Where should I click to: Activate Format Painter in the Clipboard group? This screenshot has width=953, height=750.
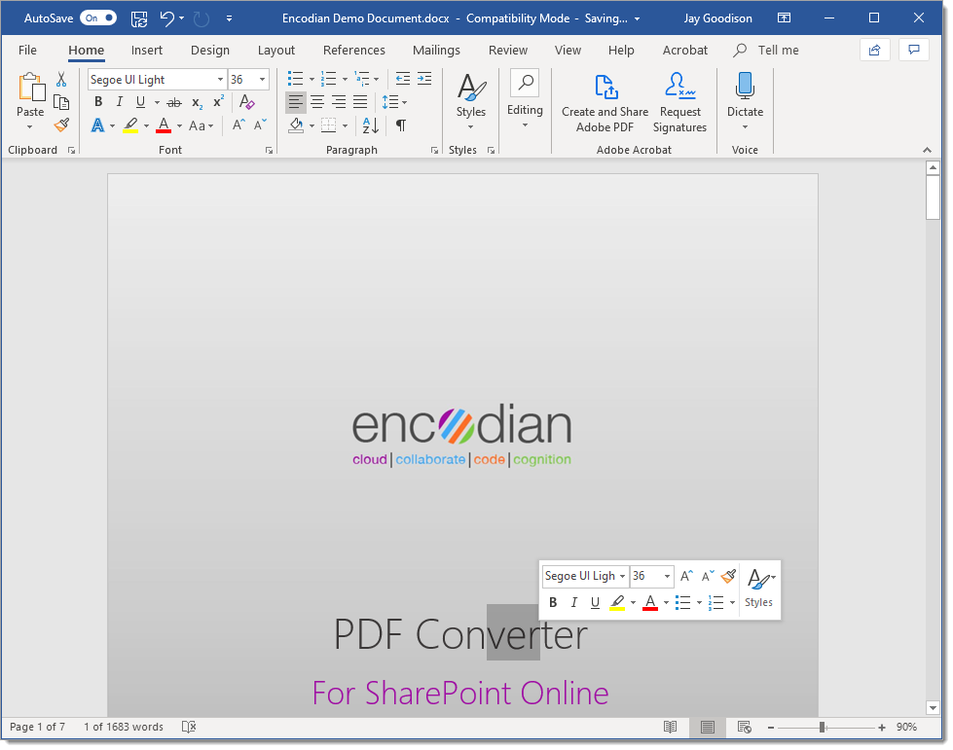click(61, 125)
